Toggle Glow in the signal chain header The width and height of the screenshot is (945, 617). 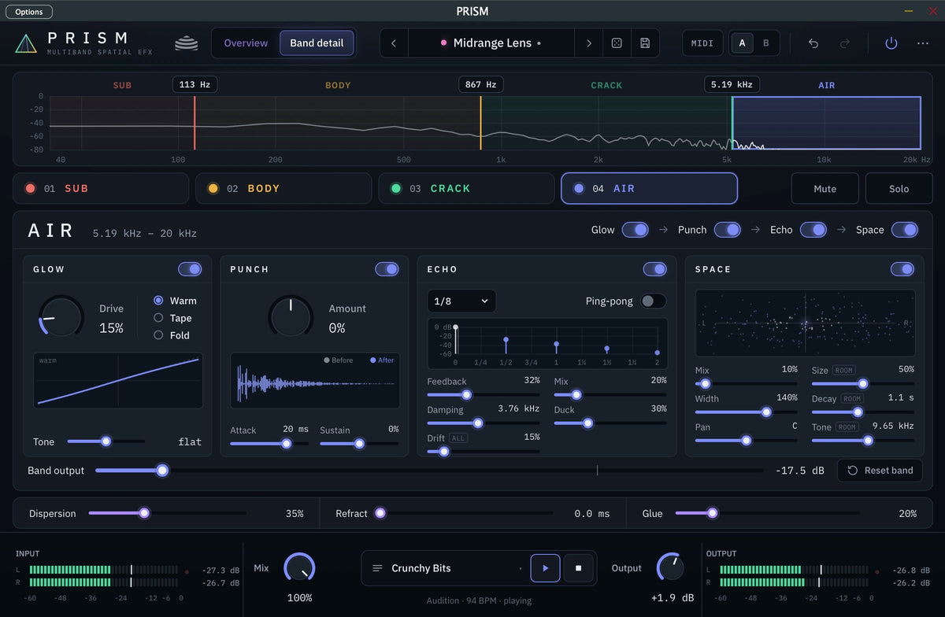pos(636,230)
